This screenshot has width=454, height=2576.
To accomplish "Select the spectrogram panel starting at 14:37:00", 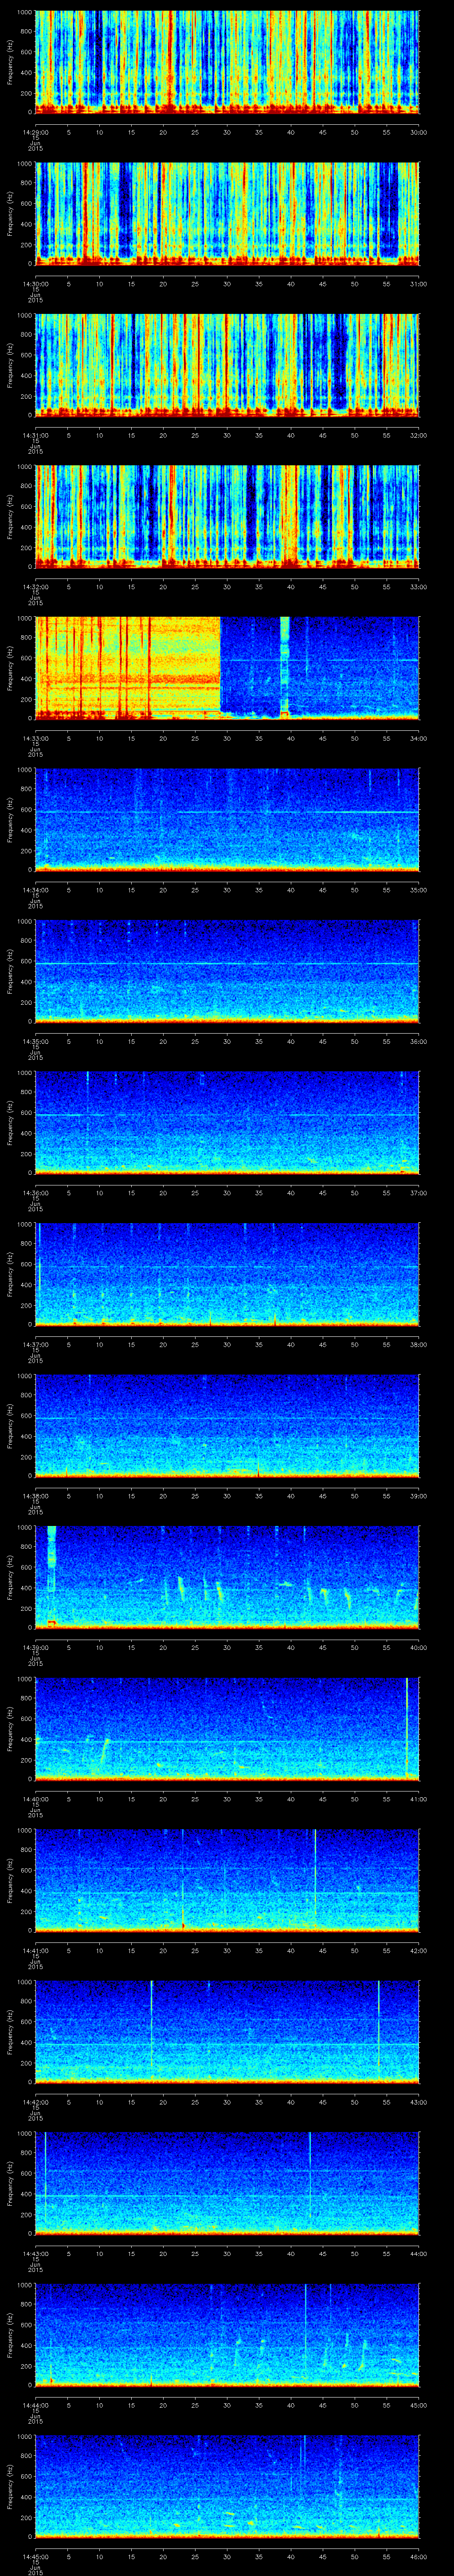I will 227,1274.
